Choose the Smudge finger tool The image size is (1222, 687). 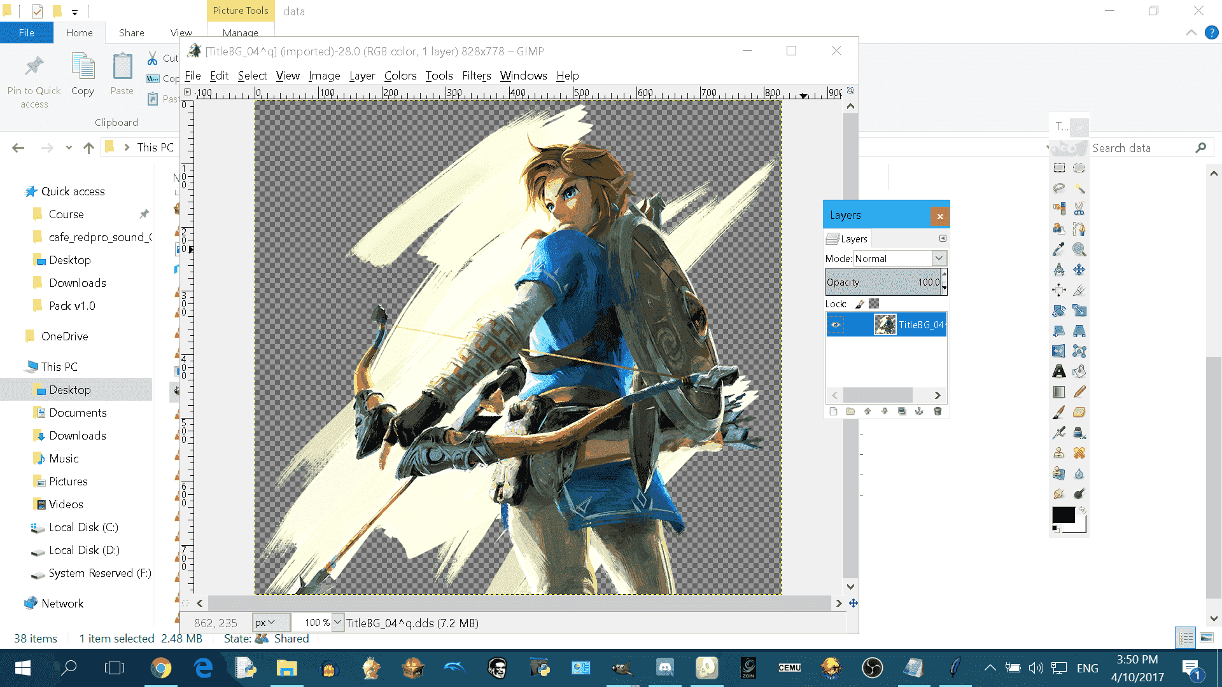1059,494
